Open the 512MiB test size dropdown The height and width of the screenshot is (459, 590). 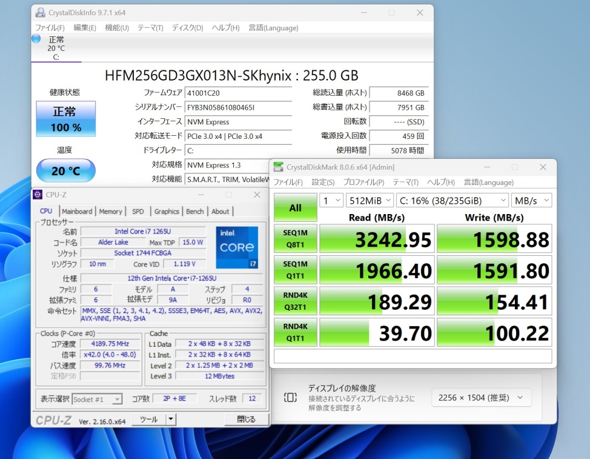coord(370,200)
